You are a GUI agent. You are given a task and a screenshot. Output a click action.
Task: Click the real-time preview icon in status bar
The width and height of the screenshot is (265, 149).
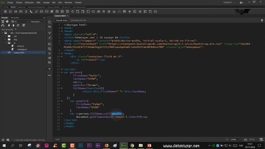(261, 139)
